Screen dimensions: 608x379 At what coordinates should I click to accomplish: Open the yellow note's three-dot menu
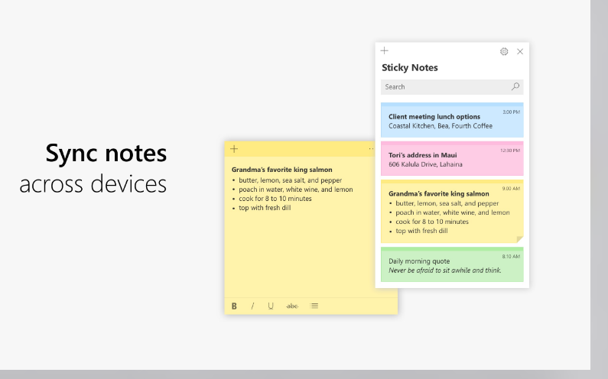click(x=371, y=149)
